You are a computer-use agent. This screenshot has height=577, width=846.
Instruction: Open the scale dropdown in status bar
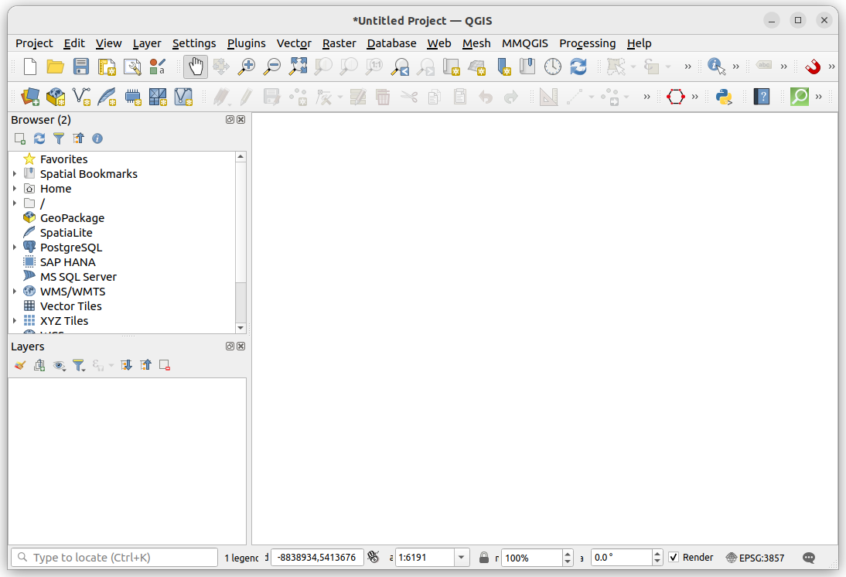coord(461,557)
